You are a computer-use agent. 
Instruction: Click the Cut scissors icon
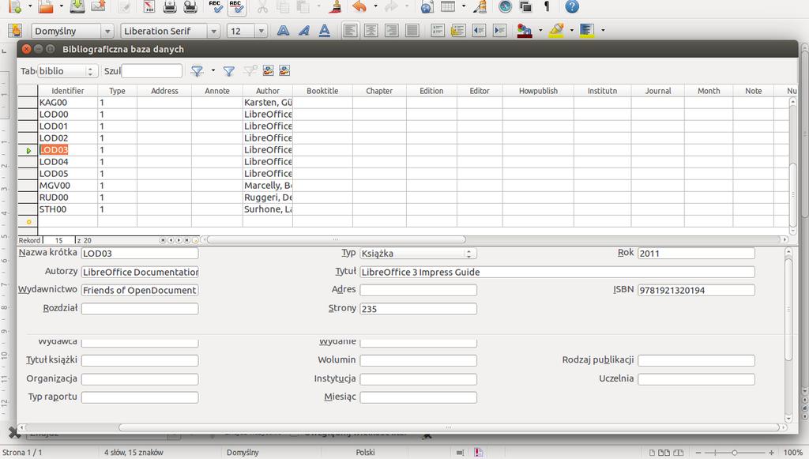262,6
